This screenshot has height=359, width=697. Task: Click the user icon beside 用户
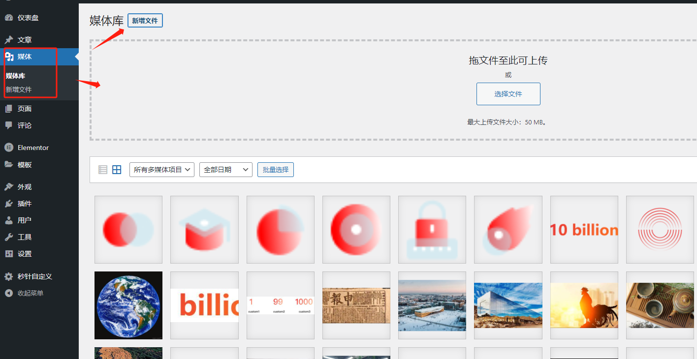pos(9,220)
